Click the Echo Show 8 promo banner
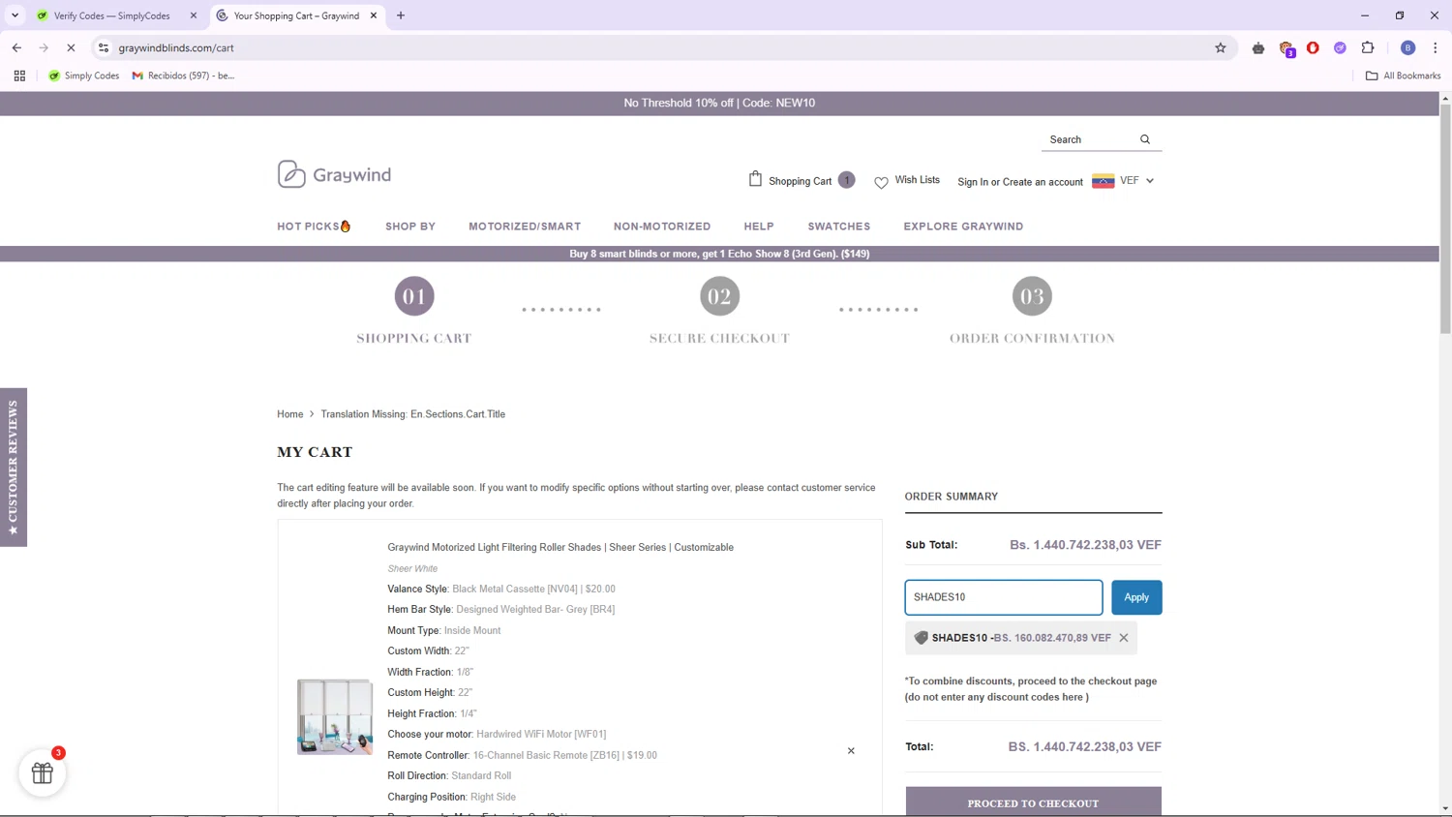Screen dimensions: 1452x817 [719, 254]
